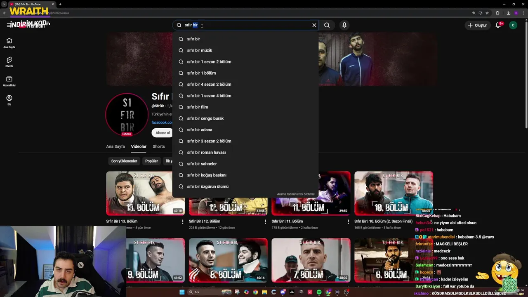Viewport: 528px width, 297px height.
Task: Pick suggestion "sıfır bir 4 sezon 2 bölüm"
Action: tap(245, 84)
